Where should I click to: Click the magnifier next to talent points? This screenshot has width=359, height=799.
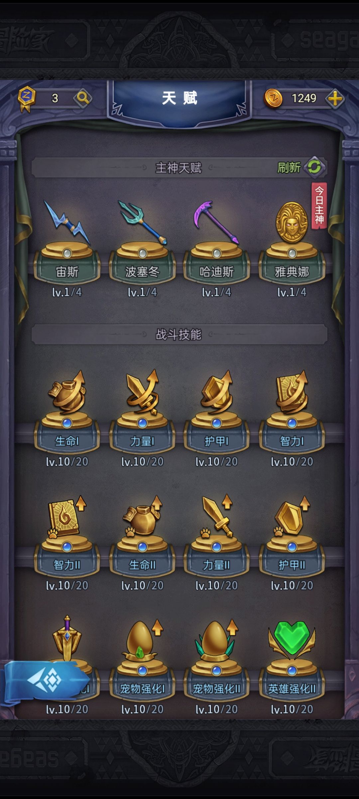pyautogui.click(x=82, y=98)
